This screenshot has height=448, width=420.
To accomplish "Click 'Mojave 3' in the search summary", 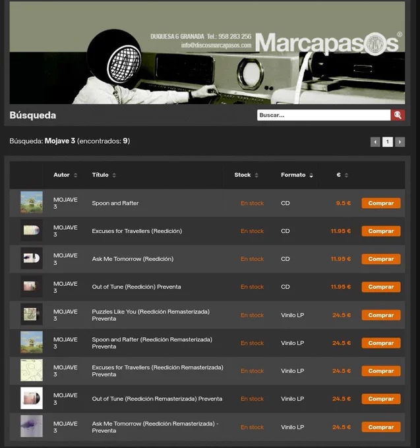I will point(60,141).
